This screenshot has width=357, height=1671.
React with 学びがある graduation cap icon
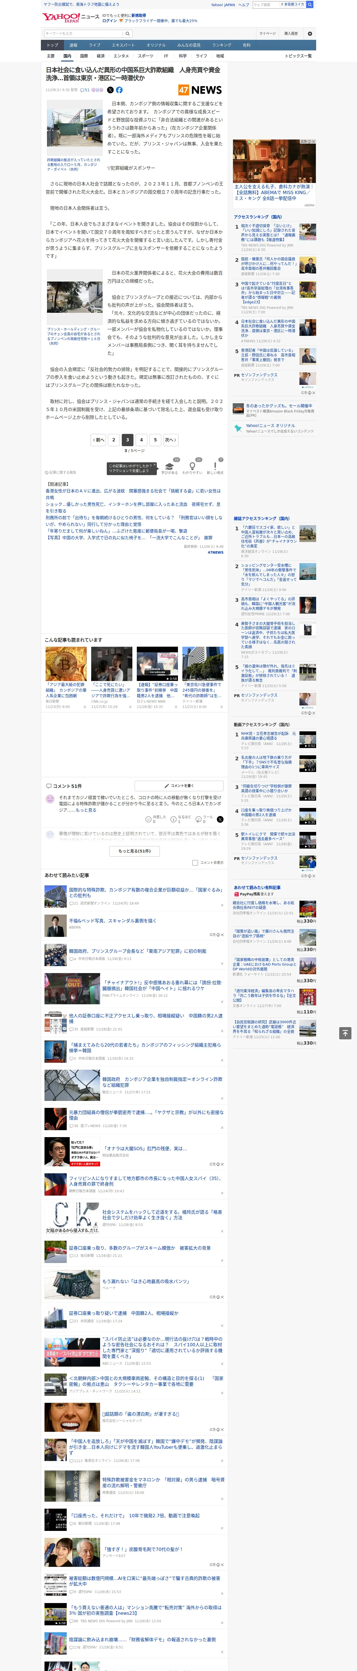pos(170,466)
